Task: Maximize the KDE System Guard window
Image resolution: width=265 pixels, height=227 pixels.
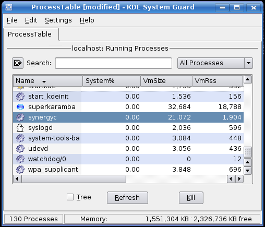Action: 237,7
